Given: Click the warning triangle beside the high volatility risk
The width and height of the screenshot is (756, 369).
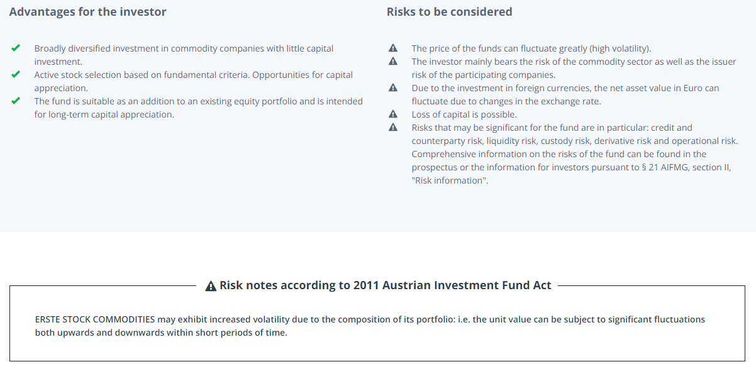Looking at the screenshot, I should [393, 48].
